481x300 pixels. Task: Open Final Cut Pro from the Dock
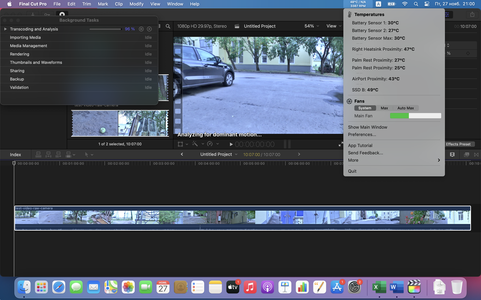[x=414, y=287]
